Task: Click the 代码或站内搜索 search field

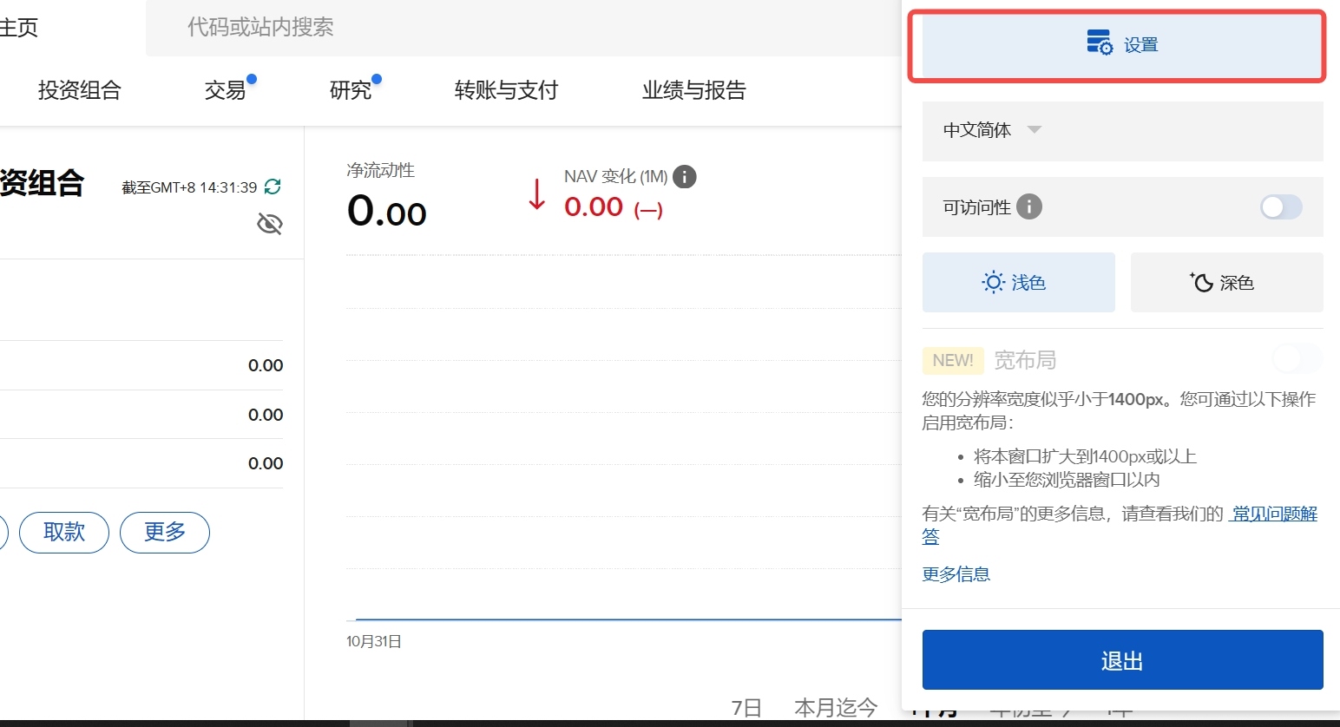Action: point(260,28)
